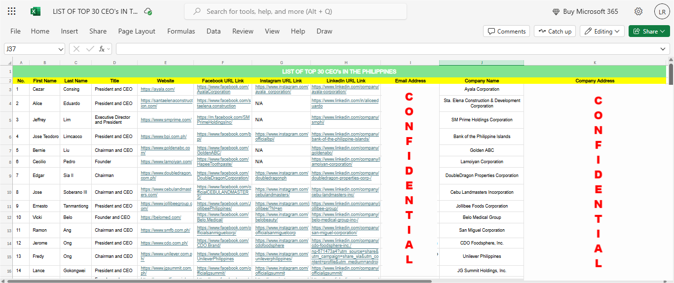Click the Catch up button
Screen dimensions: 674x283
click(x=555, y=31)
